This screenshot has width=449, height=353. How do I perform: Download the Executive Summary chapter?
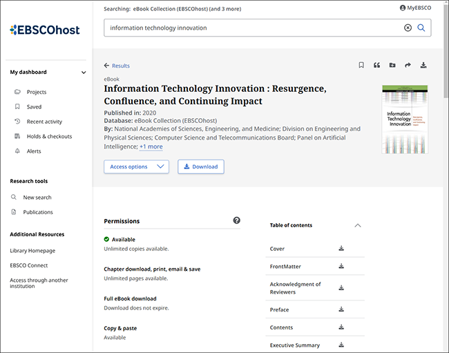[341, 345]
